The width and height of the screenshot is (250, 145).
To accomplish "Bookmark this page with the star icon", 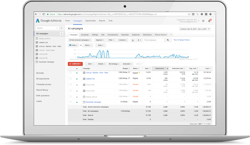I will [x=189, y=14].
